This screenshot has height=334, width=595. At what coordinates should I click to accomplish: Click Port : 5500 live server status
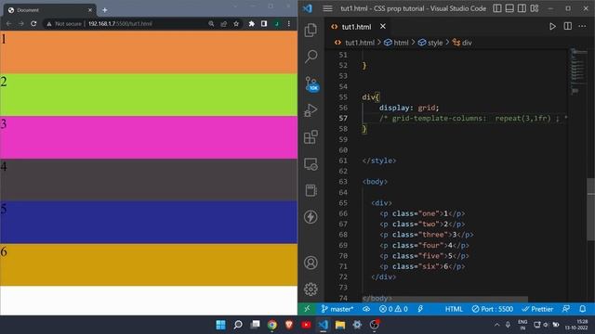coord(492,309)
